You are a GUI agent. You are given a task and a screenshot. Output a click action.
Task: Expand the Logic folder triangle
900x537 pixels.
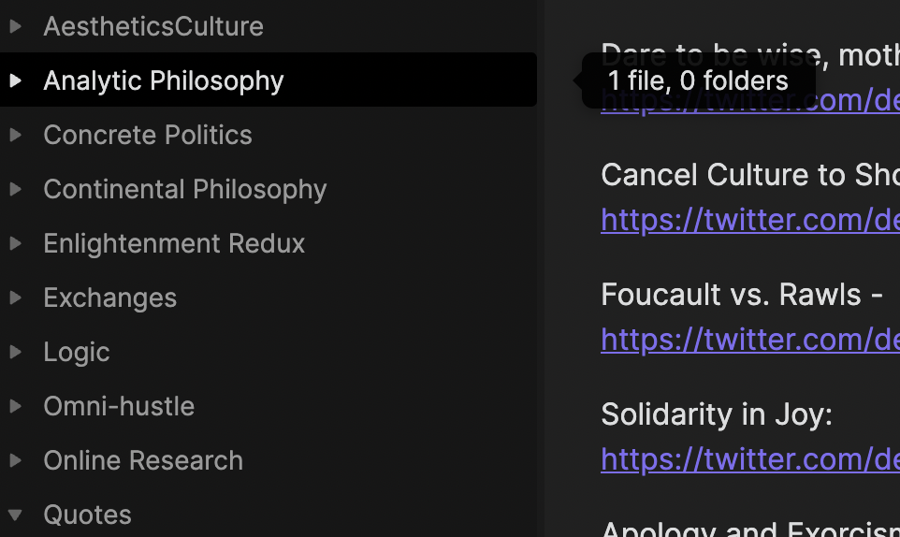[14, 352]
